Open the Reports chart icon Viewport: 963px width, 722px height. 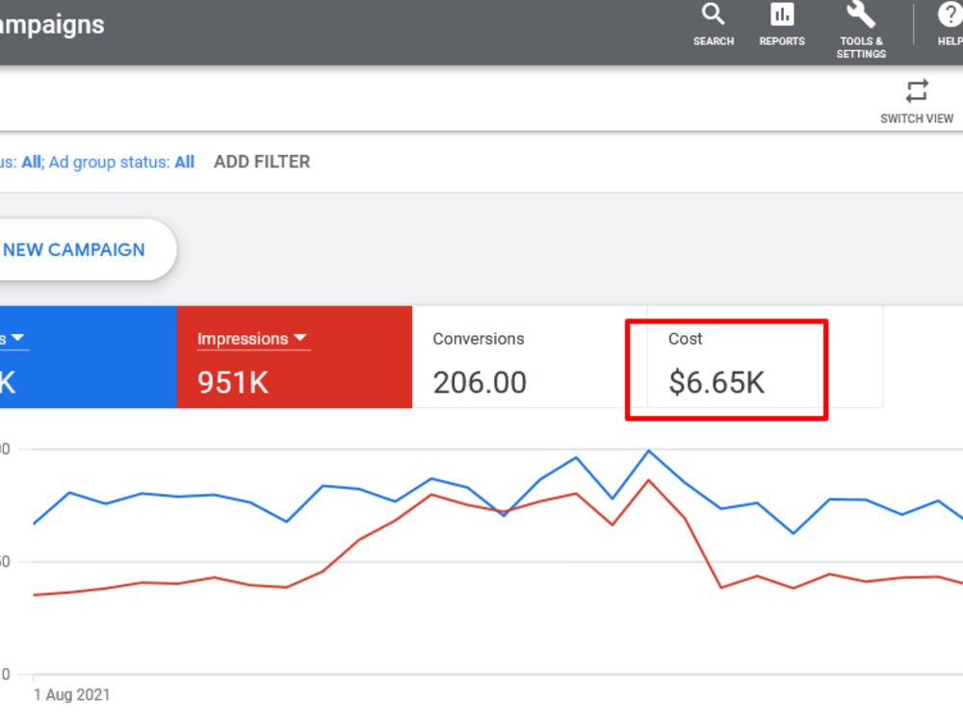point(782,14)
